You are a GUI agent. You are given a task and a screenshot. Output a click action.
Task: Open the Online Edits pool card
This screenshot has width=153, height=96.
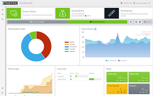(117, 77)
